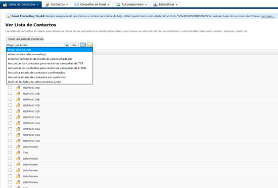Click the contact list icon for HISPANO 04A
Image resolution: width=278 pixels, height=188 pixels.
(18, 141)
